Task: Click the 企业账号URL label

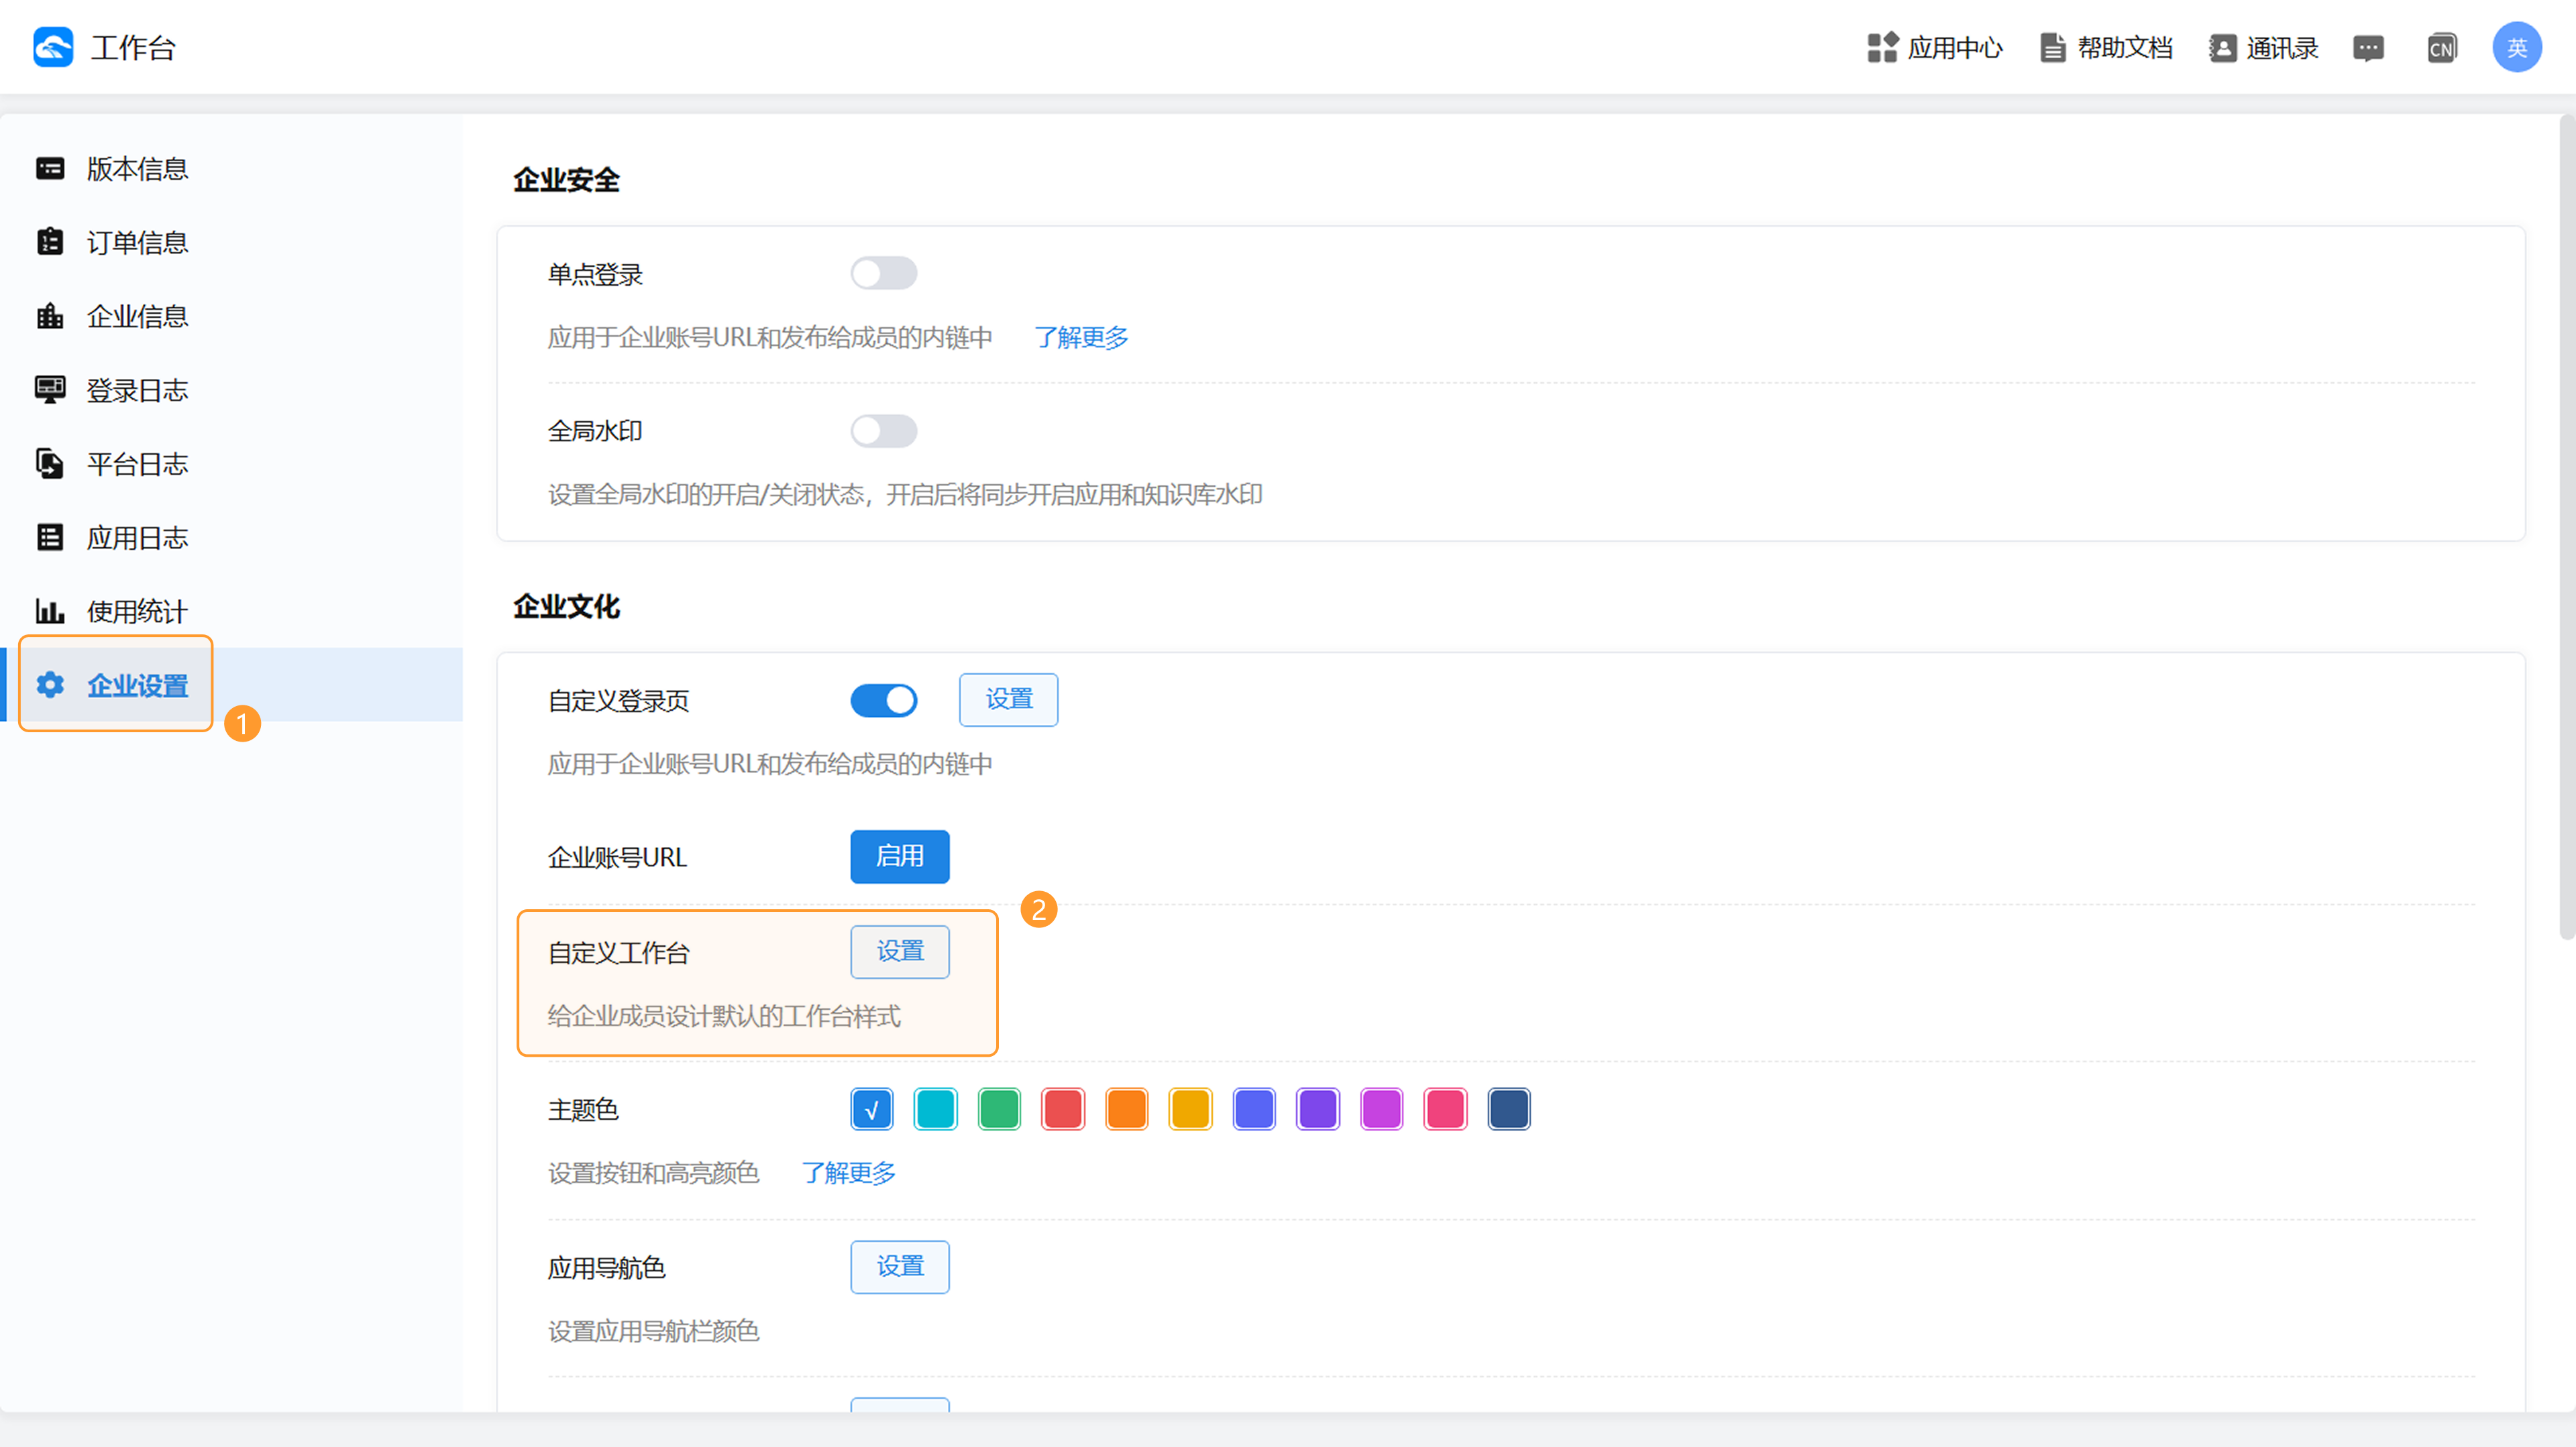Action: click(x=617, y=858)
